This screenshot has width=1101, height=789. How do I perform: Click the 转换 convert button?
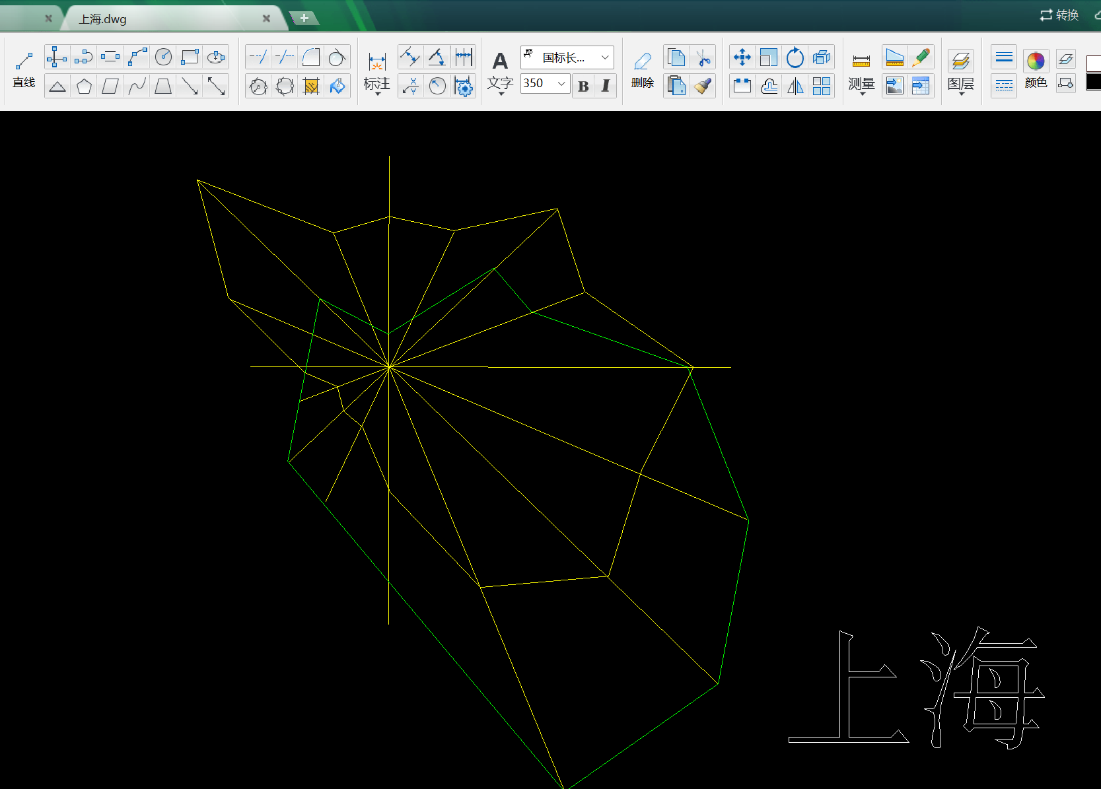1059,15
